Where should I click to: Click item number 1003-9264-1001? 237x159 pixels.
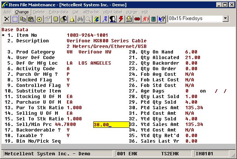[87, 35]
